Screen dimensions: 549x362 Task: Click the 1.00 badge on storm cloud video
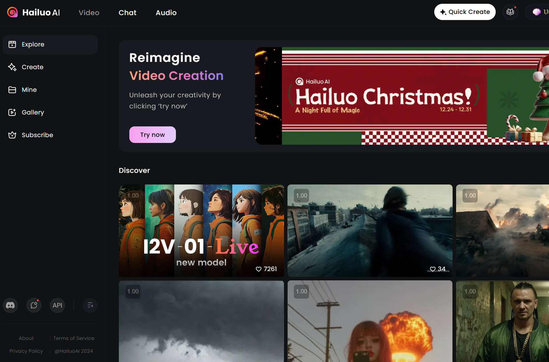click(133, 291)
